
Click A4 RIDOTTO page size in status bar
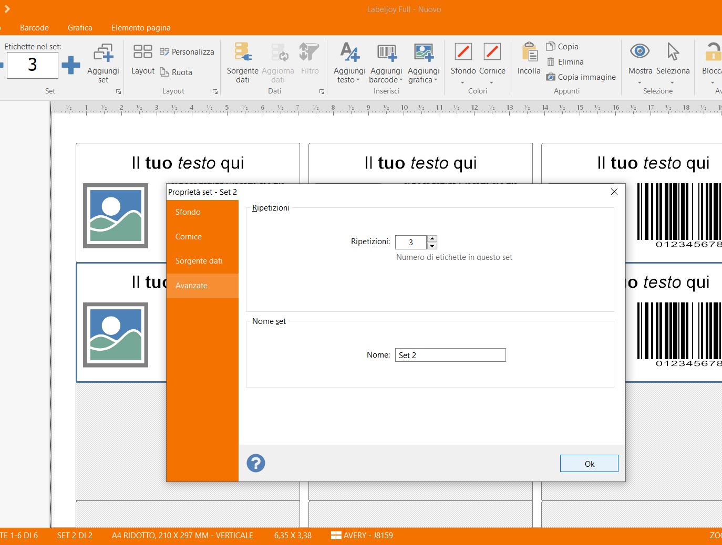(x=182, y=536)
